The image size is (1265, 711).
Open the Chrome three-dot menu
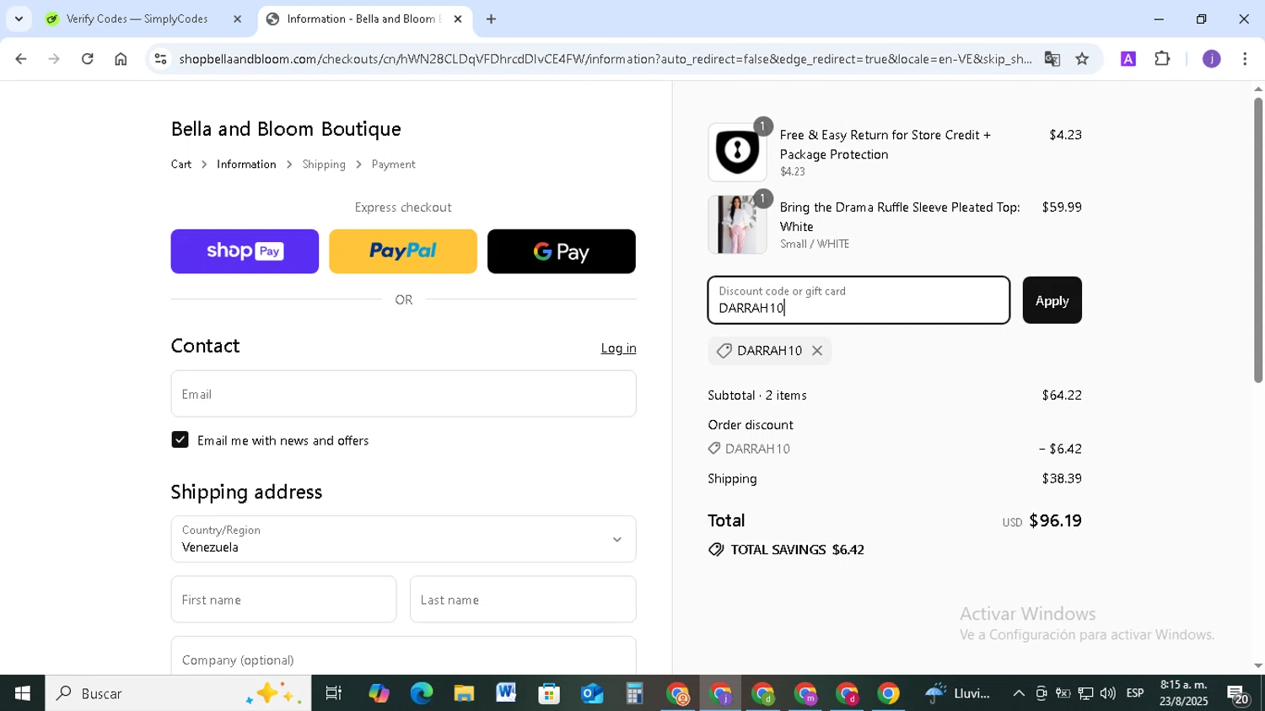point(1245,59)
